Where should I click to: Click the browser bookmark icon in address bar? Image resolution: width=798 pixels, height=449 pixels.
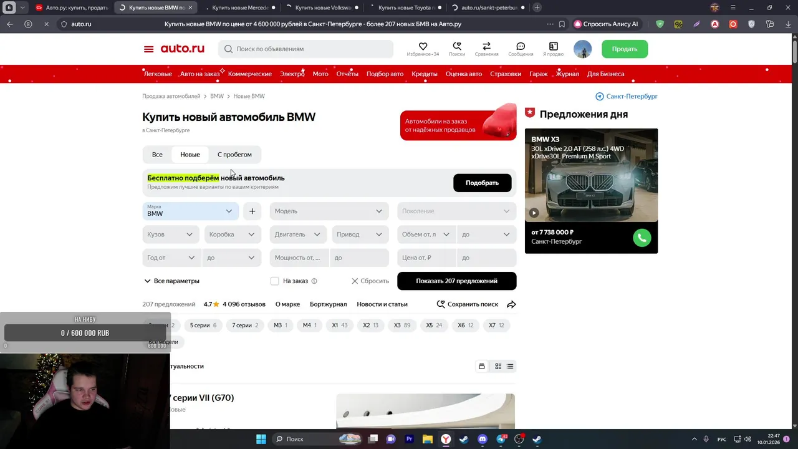click(562, 24)
